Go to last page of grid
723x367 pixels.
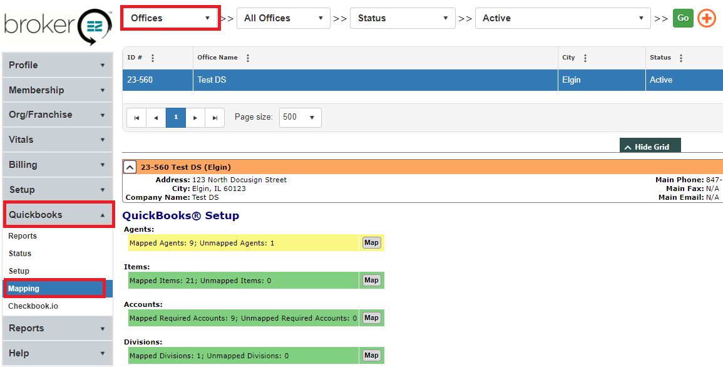(215, 118)
